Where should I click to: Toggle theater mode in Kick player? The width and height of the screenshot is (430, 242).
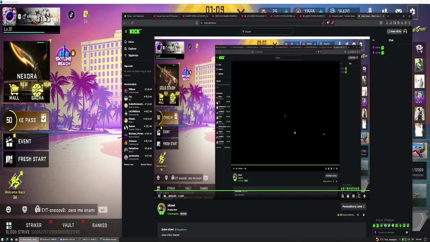353,196
